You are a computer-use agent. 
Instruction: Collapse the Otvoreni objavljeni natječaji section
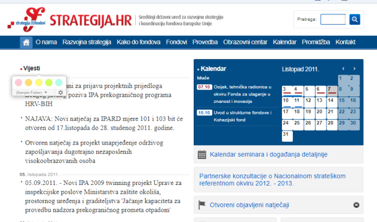(x=356, y=205)
